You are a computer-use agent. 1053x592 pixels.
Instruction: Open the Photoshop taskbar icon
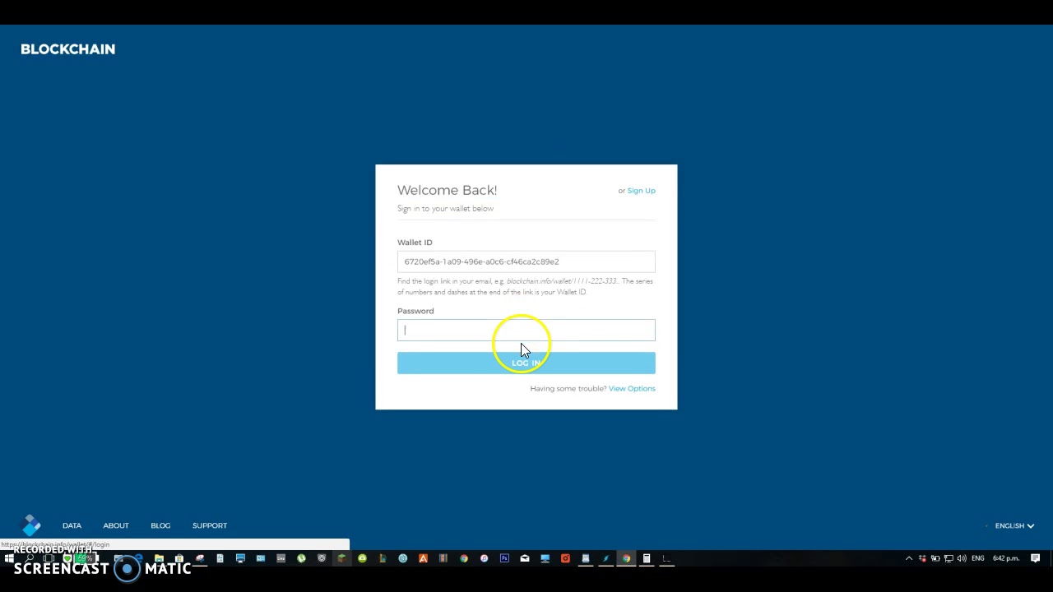[x=504, y=558]
